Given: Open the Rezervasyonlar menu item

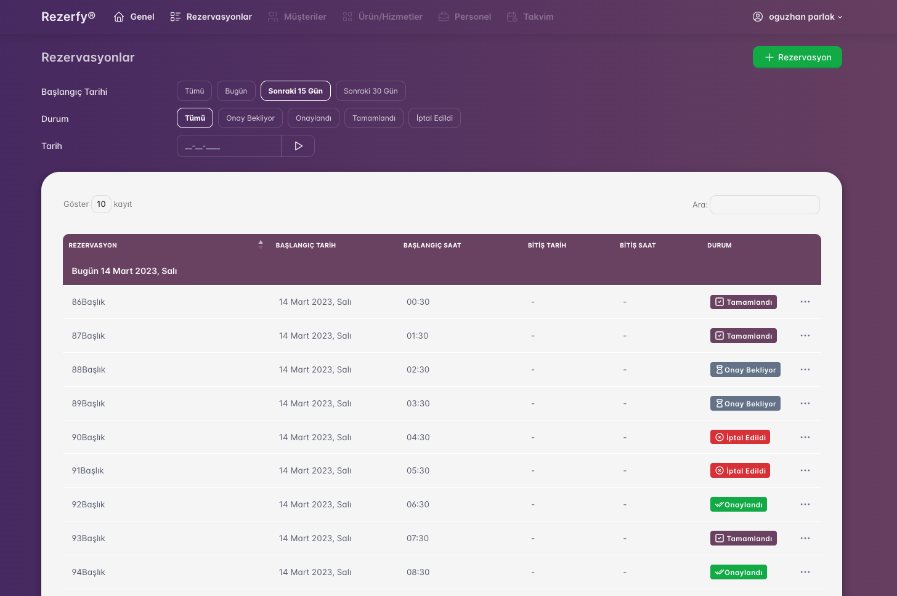Looking at the screenshot, I should coord(211,17).
